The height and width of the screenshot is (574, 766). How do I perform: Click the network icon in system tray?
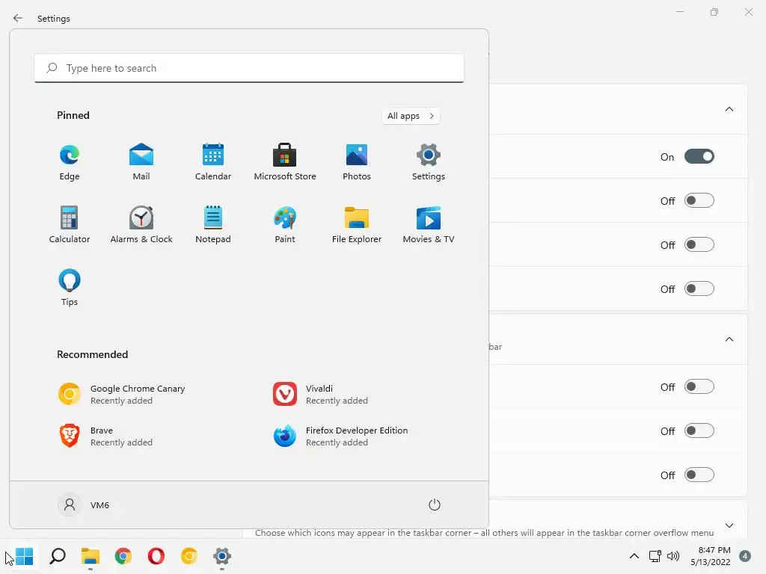pyautogui.click(x=655, y=556)
